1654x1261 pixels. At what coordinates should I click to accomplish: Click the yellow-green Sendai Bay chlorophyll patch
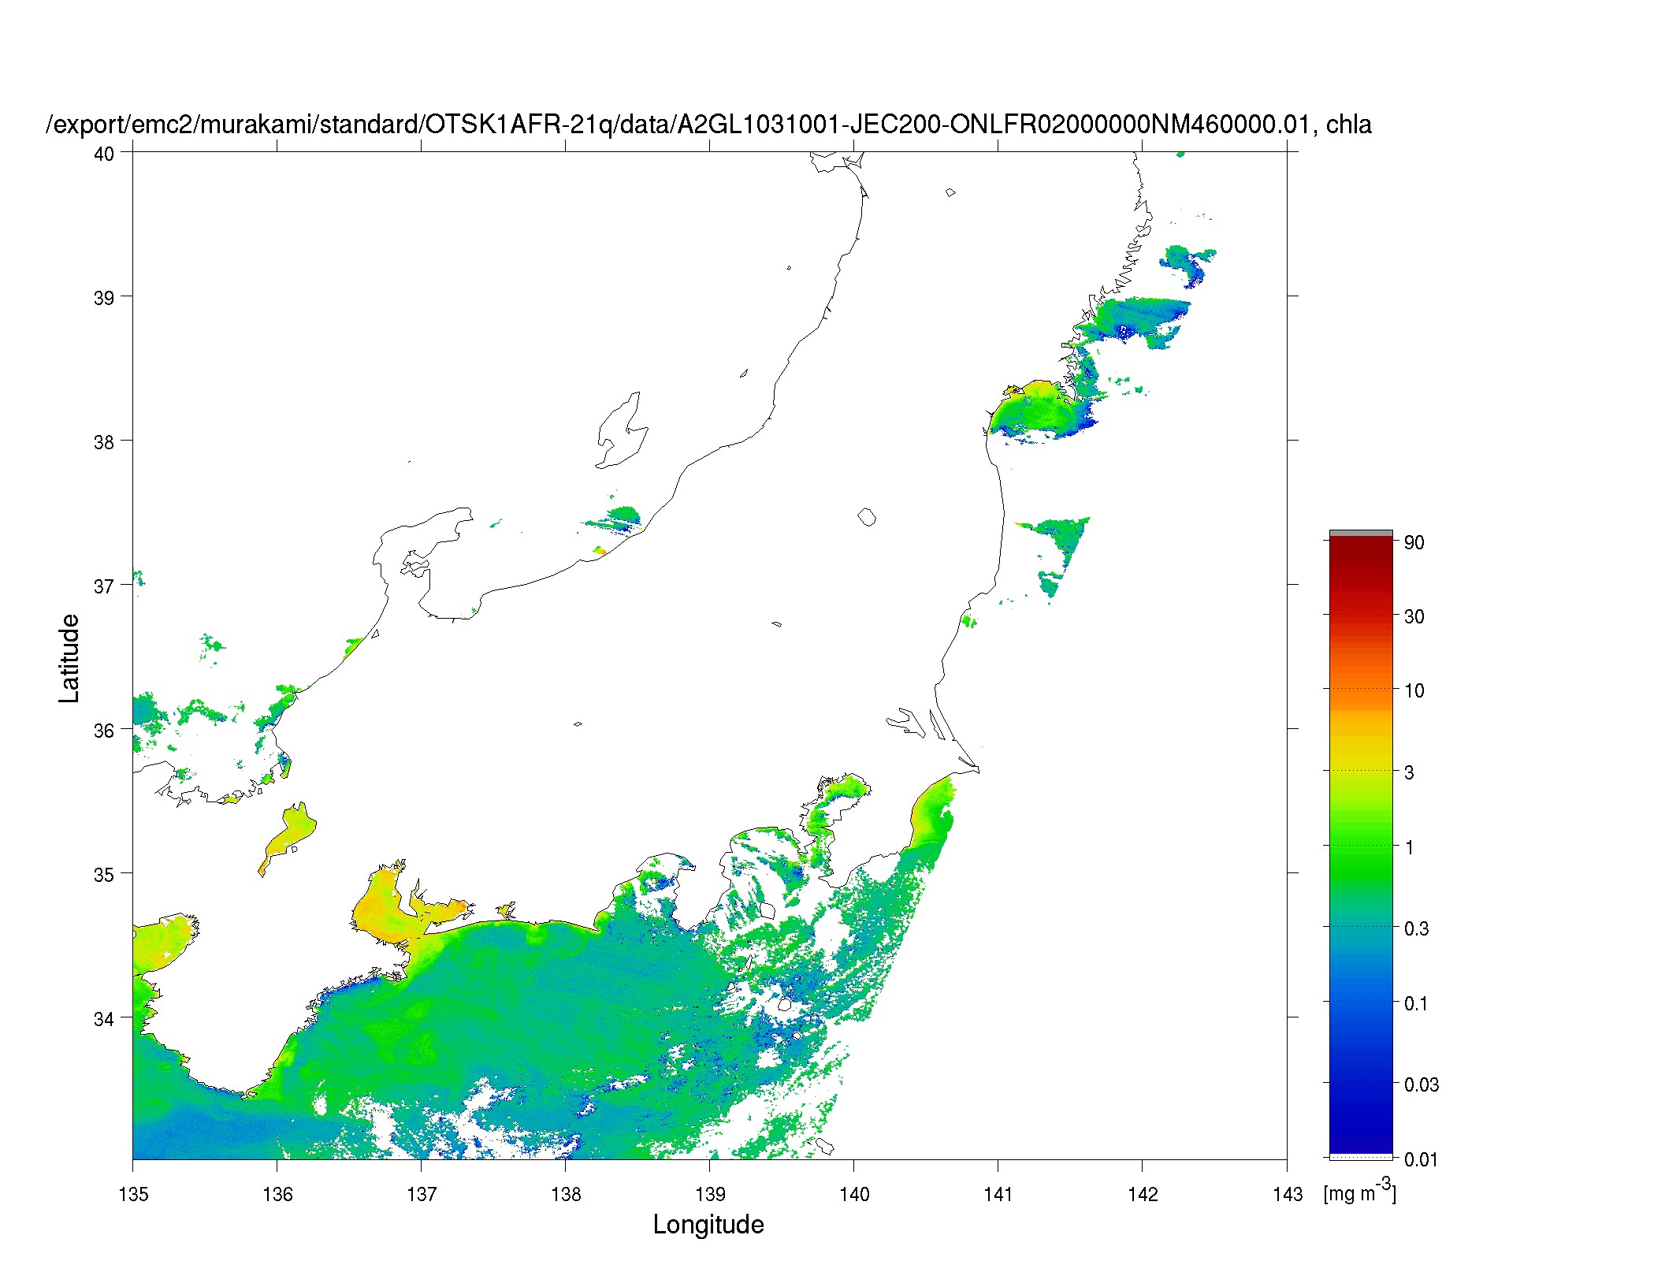pos(1036,408)
